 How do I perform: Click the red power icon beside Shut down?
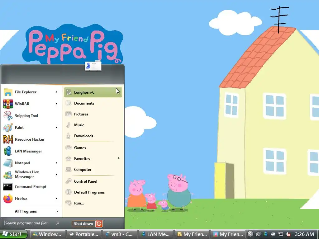pyautogui.click(x=99, y=224)
